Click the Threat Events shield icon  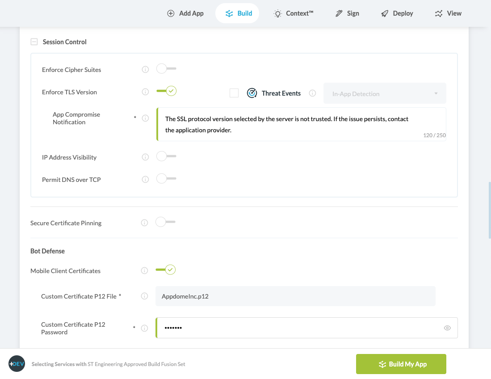click(252, 93)
